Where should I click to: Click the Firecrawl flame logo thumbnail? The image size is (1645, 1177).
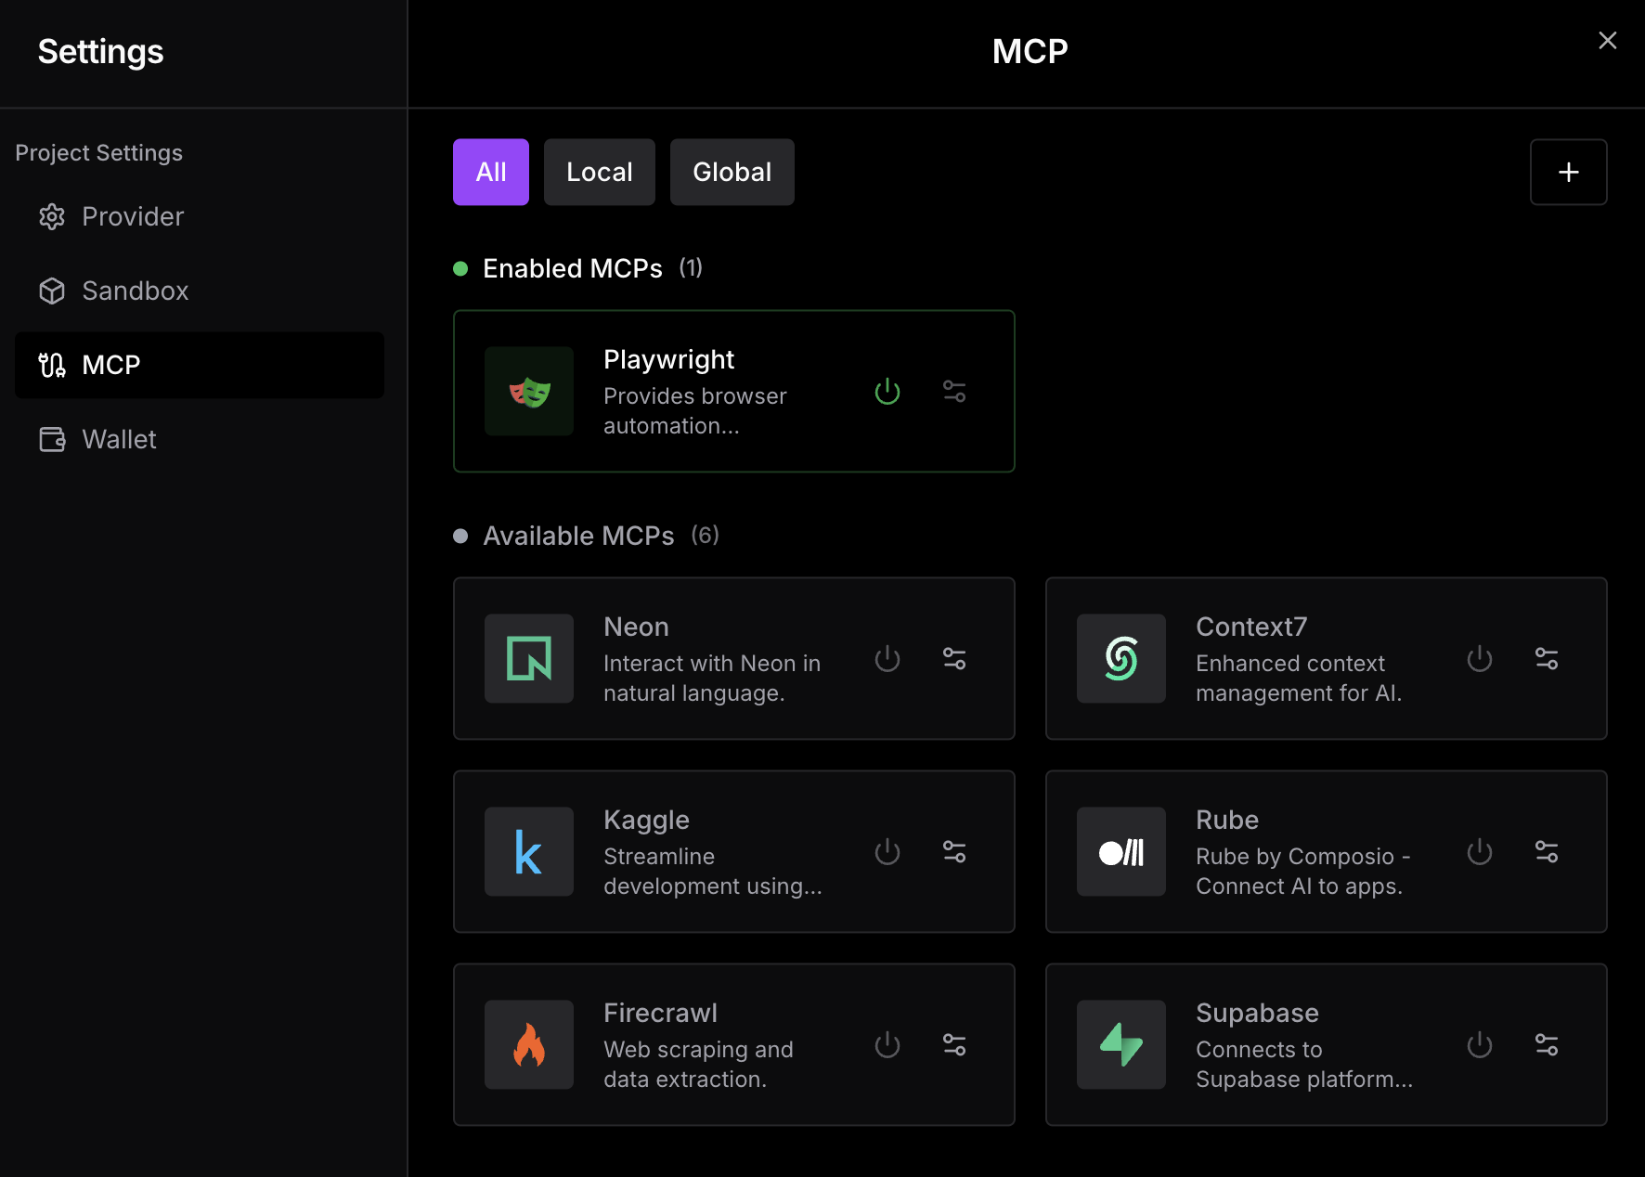coord(529,1045)
